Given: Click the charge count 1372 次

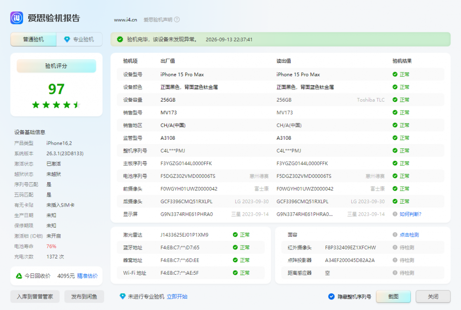Looking at the screenshot, I should 55,257.
